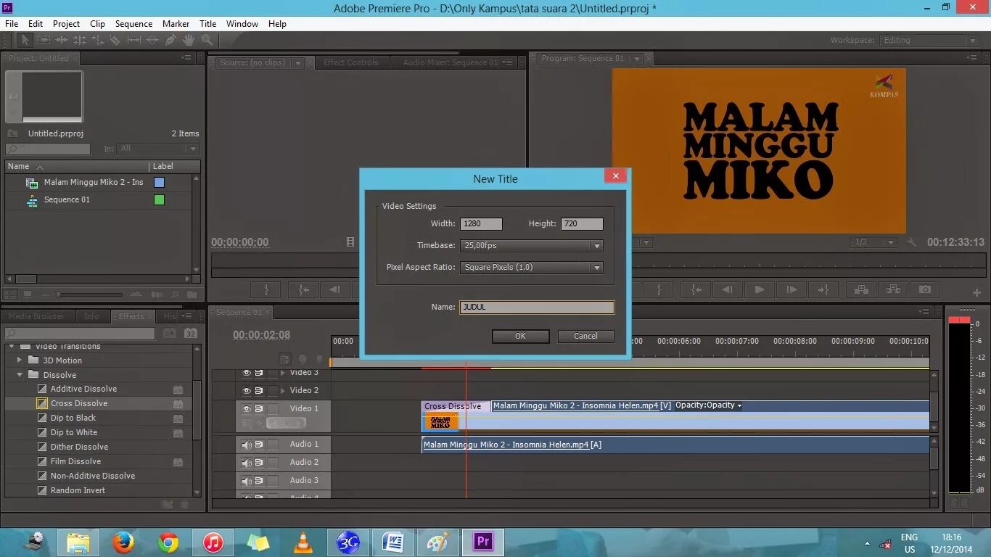This screenshot has height=557, width=991.
Task: Click OK in the New Title dialog
Action: pyautogui.click(x=520, y=337)
